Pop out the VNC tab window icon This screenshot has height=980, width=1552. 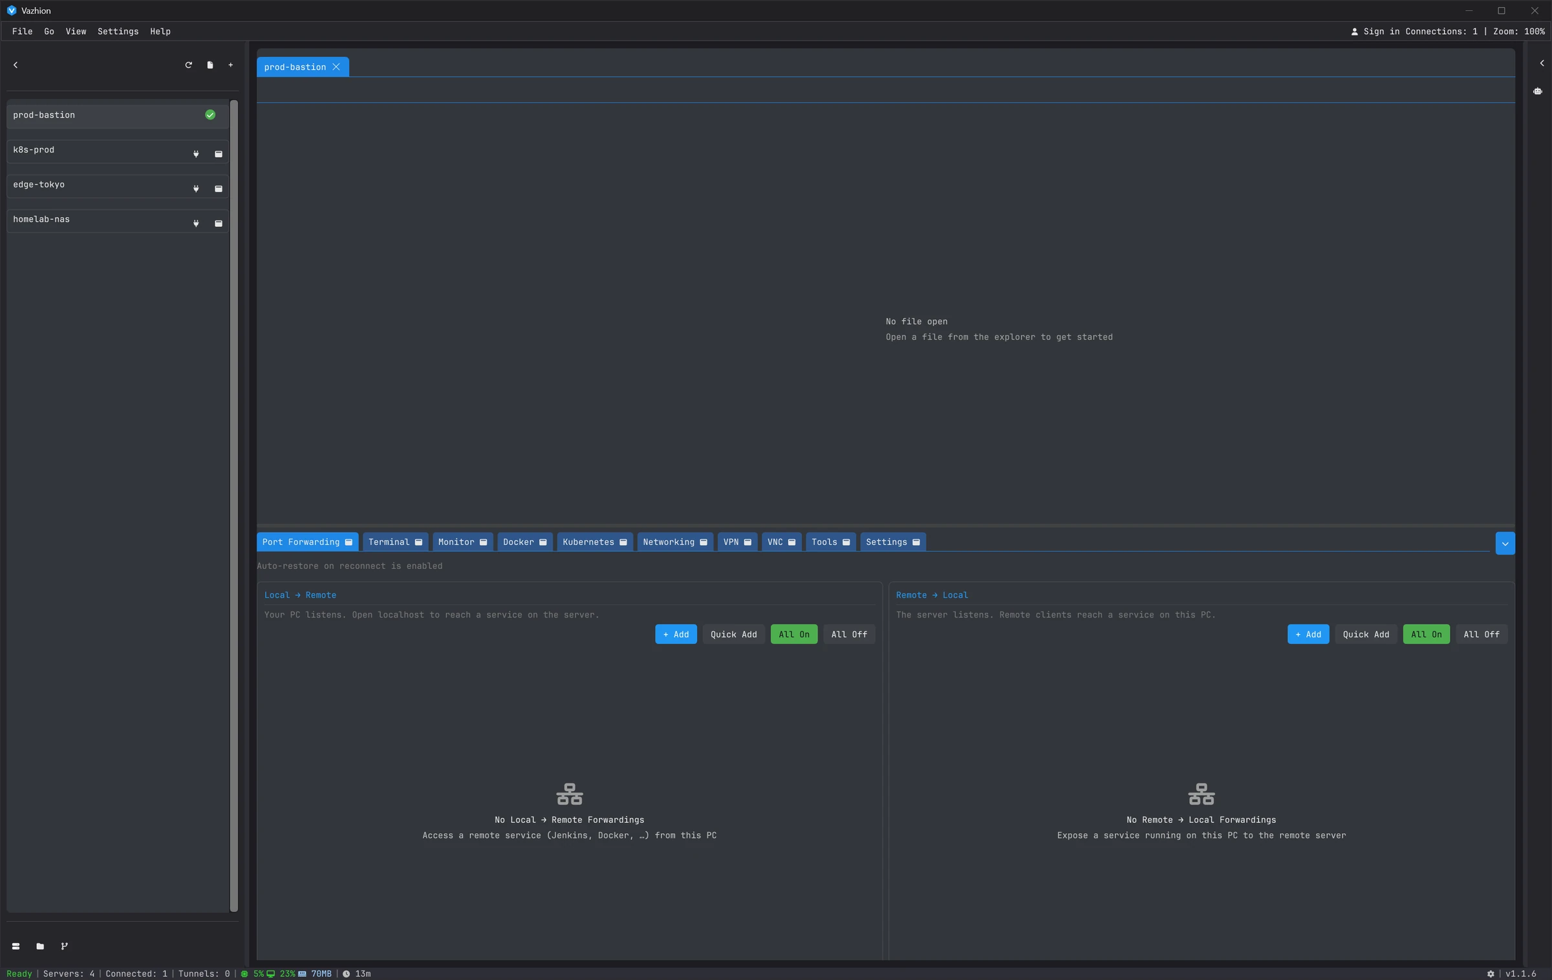792,542
